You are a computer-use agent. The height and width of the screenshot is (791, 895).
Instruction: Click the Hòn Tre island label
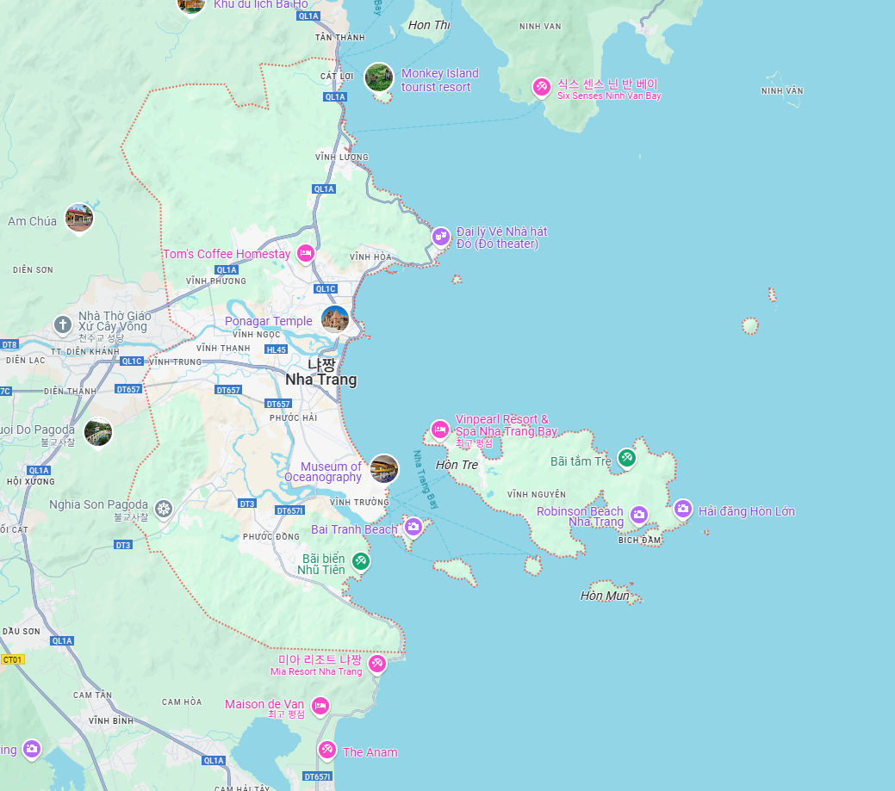coord(457,465)
